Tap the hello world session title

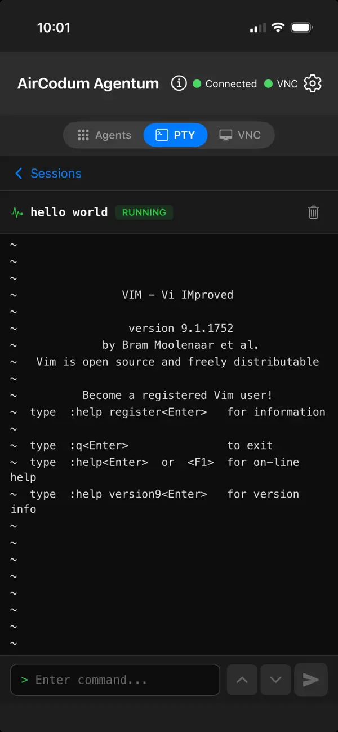point(69,212)
